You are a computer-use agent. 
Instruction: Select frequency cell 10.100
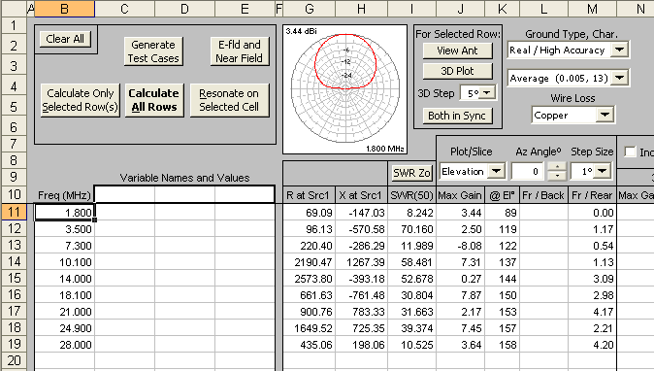click(x=64, y=262)
